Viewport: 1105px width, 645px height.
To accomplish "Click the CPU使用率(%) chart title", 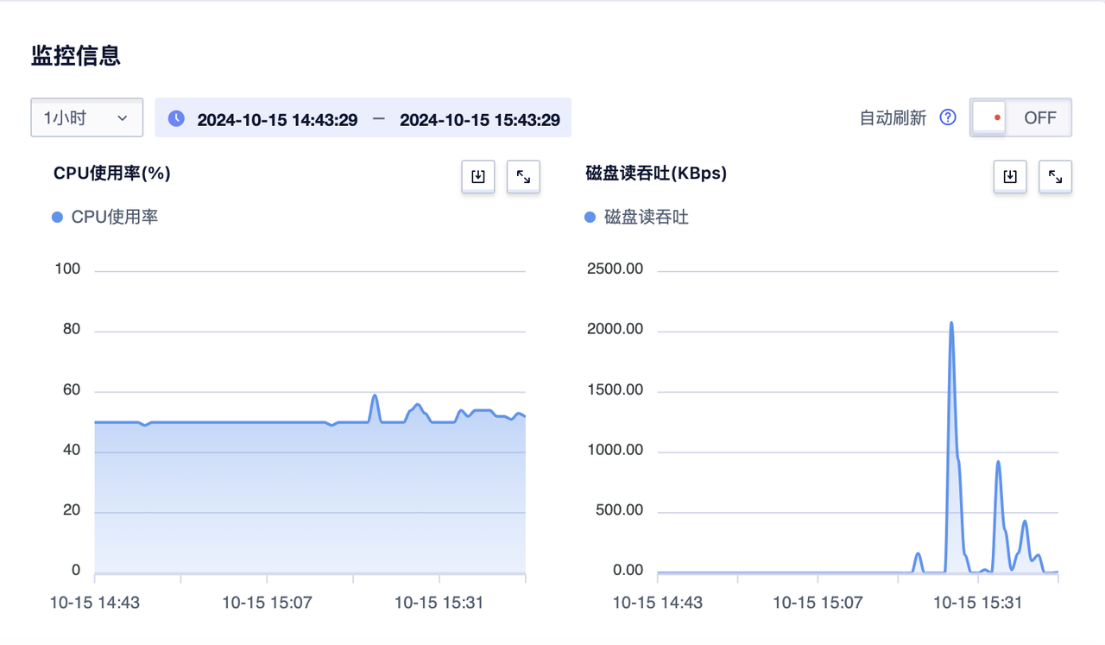I will point(110,173).
